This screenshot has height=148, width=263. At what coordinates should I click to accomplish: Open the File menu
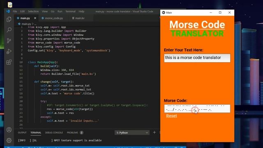(15, 12)
